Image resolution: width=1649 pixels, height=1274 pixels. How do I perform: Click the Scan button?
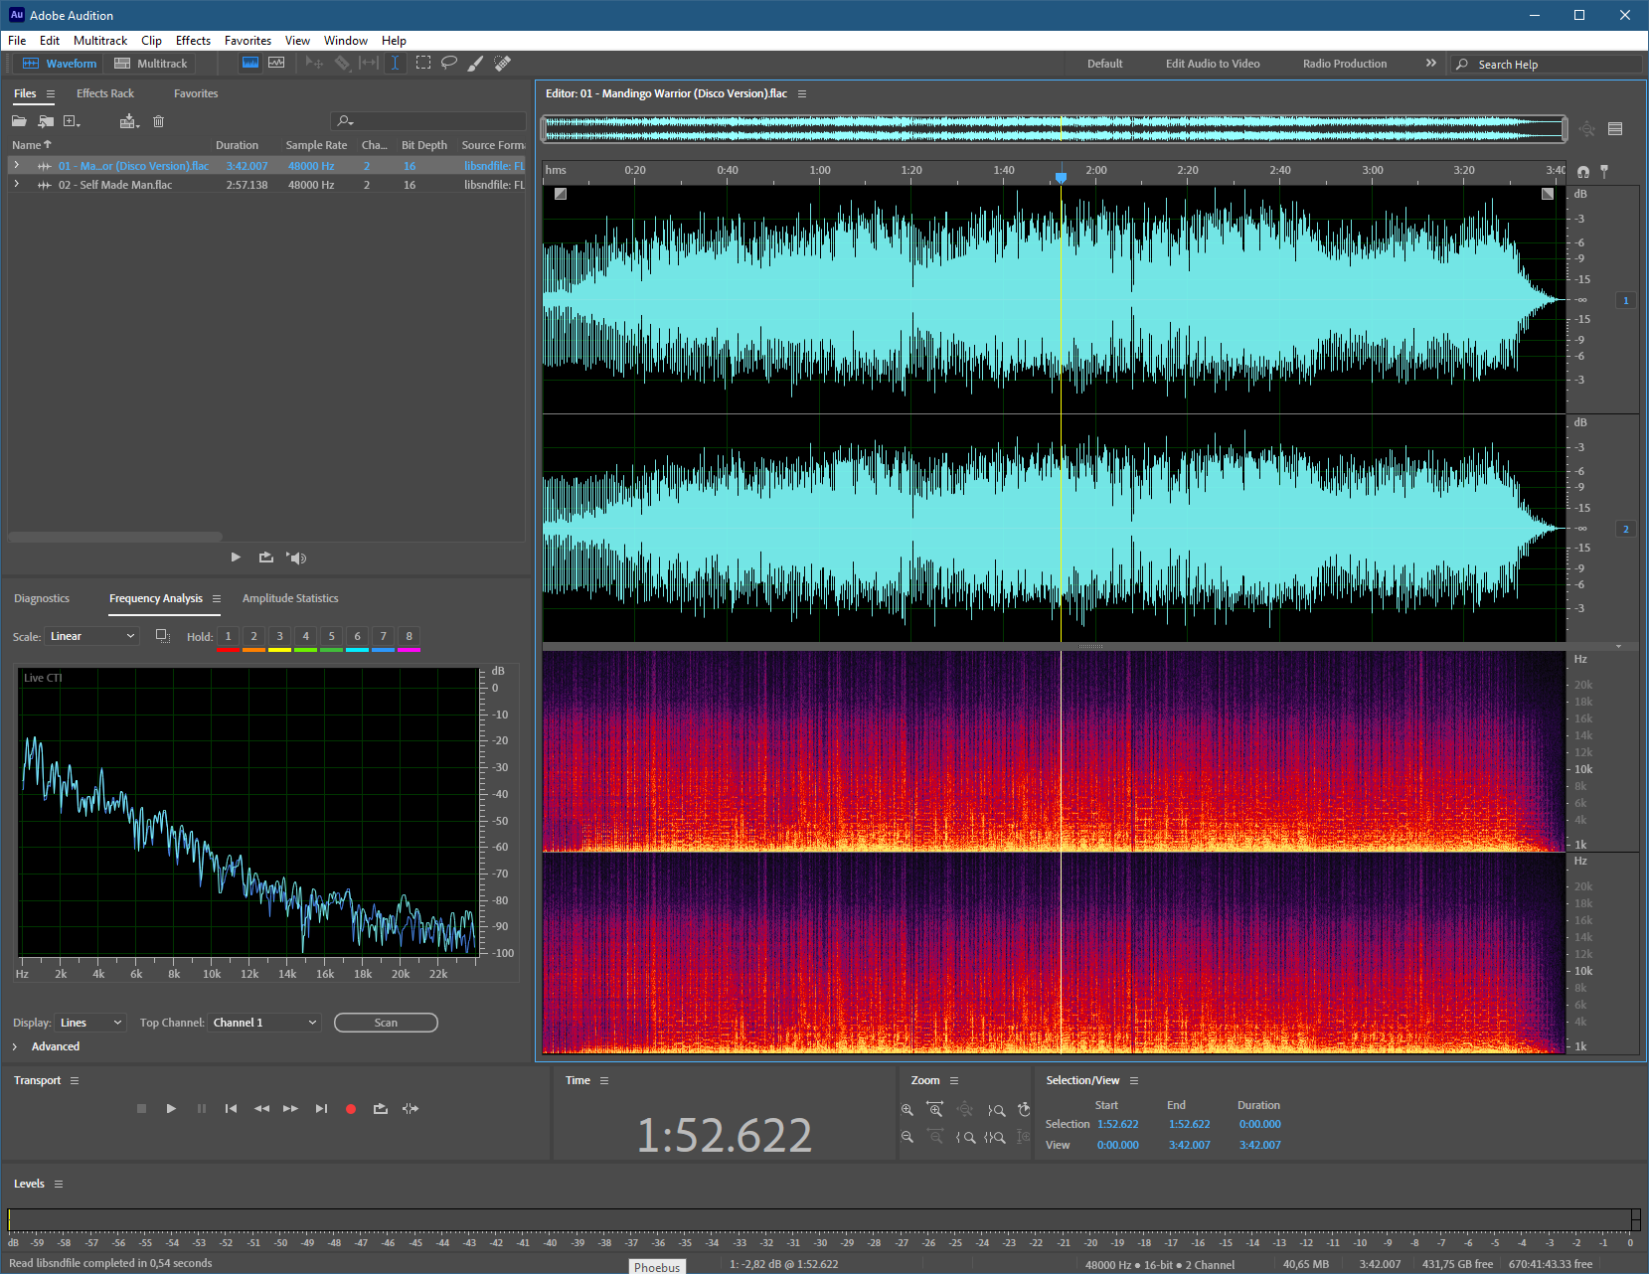pyautogui.click(x=386, y=1023)
